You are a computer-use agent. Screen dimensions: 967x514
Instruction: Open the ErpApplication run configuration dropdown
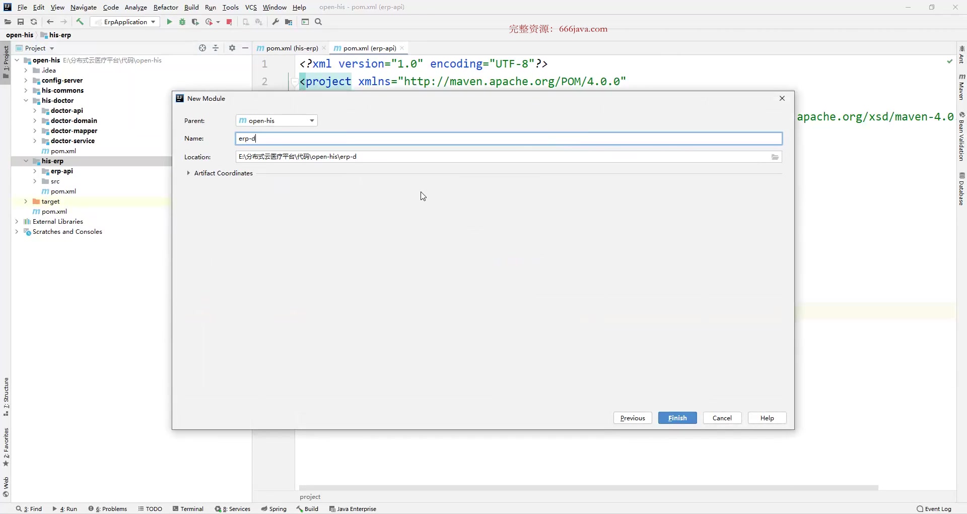(x=125, y=22)
